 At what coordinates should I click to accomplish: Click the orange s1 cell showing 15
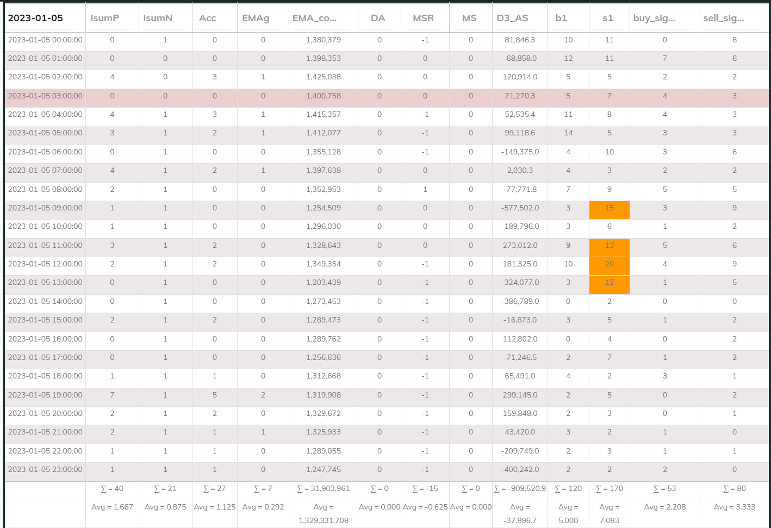[x=610, y=208]
